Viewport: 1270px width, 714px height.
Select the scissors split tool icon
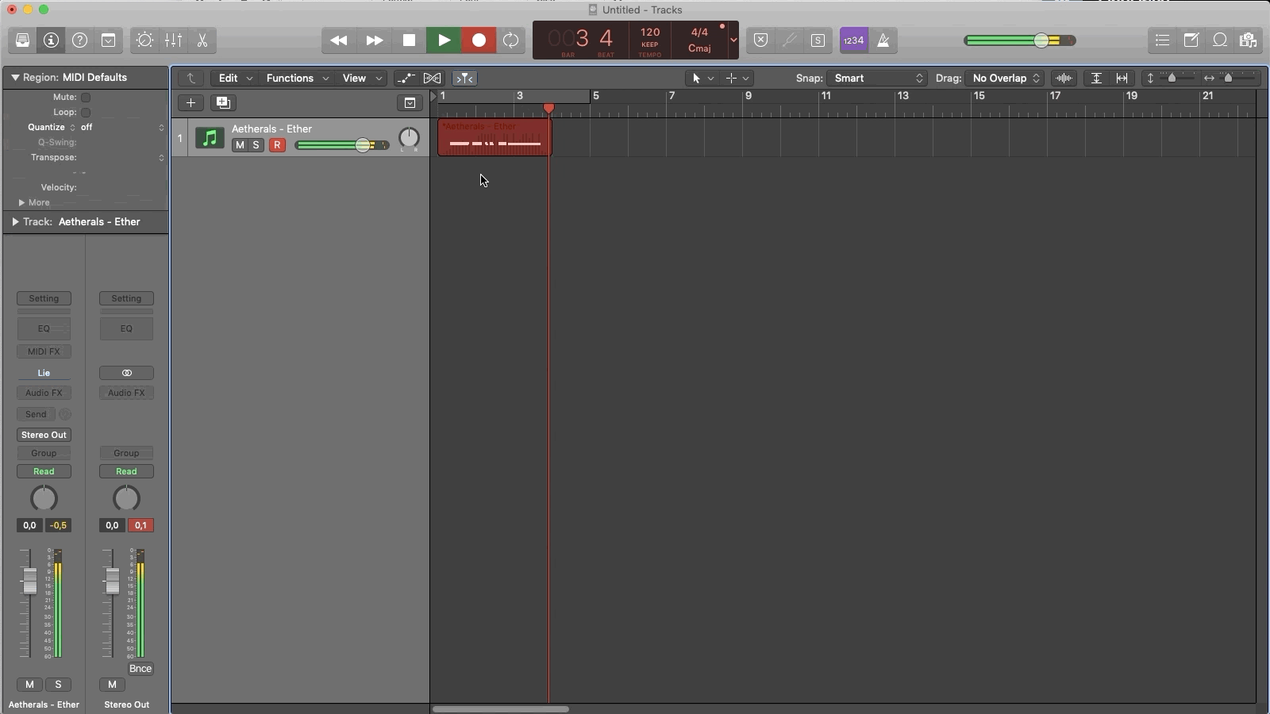(x=203, y=40)
